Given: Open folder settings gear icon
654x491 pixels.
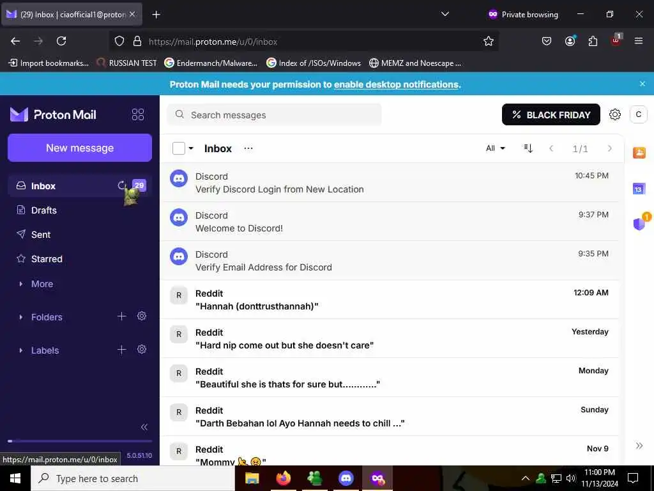Looking at the screenshot, I should (x=142, y=316).
